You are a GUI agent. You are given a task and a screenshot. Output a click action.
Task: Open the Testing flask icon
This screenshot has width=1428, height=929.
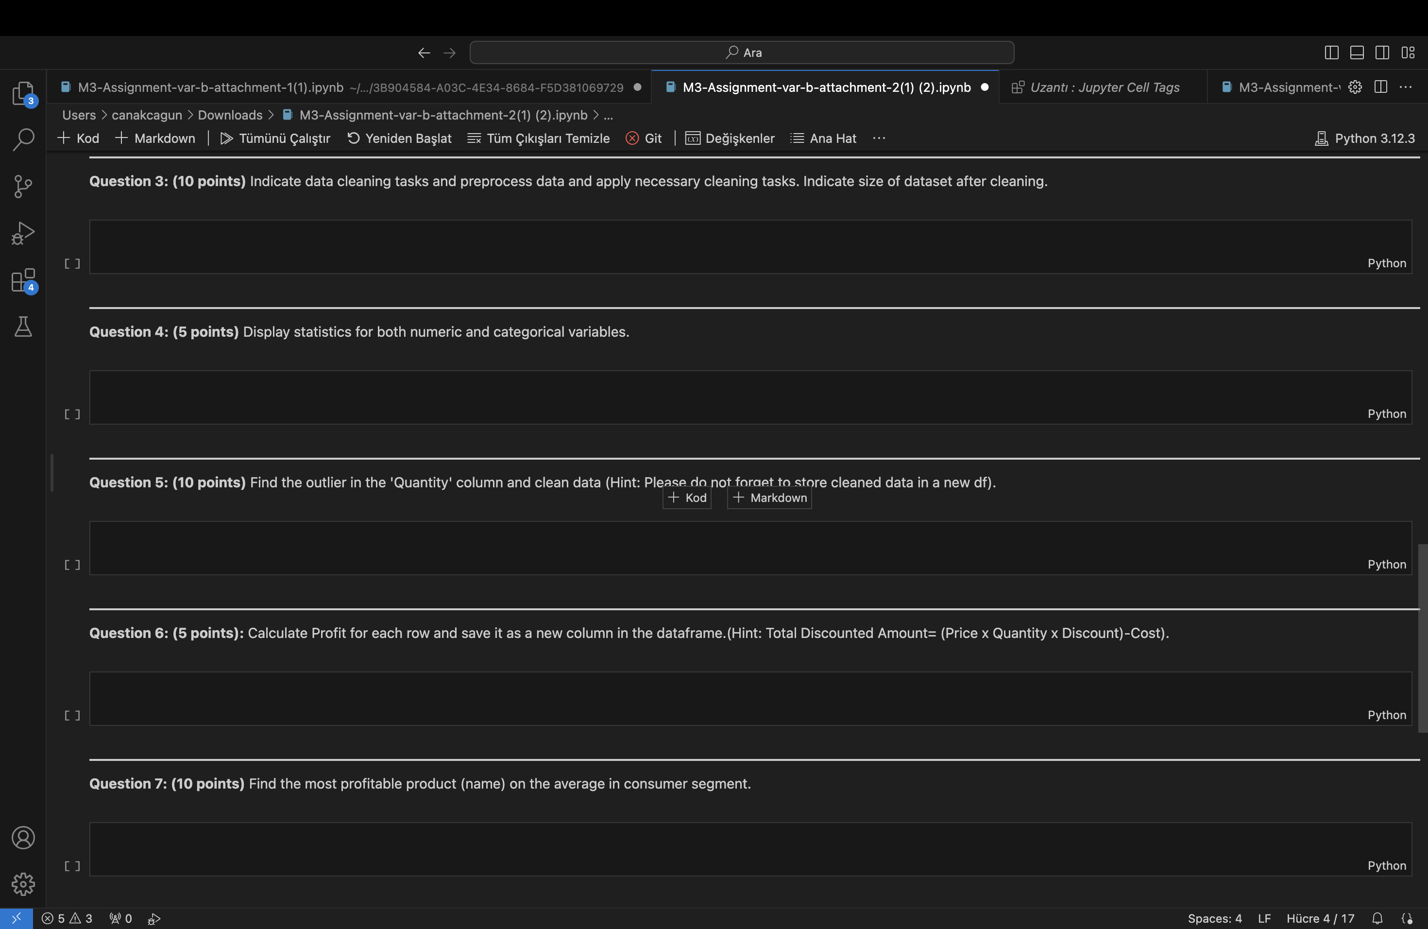point(23,327)
